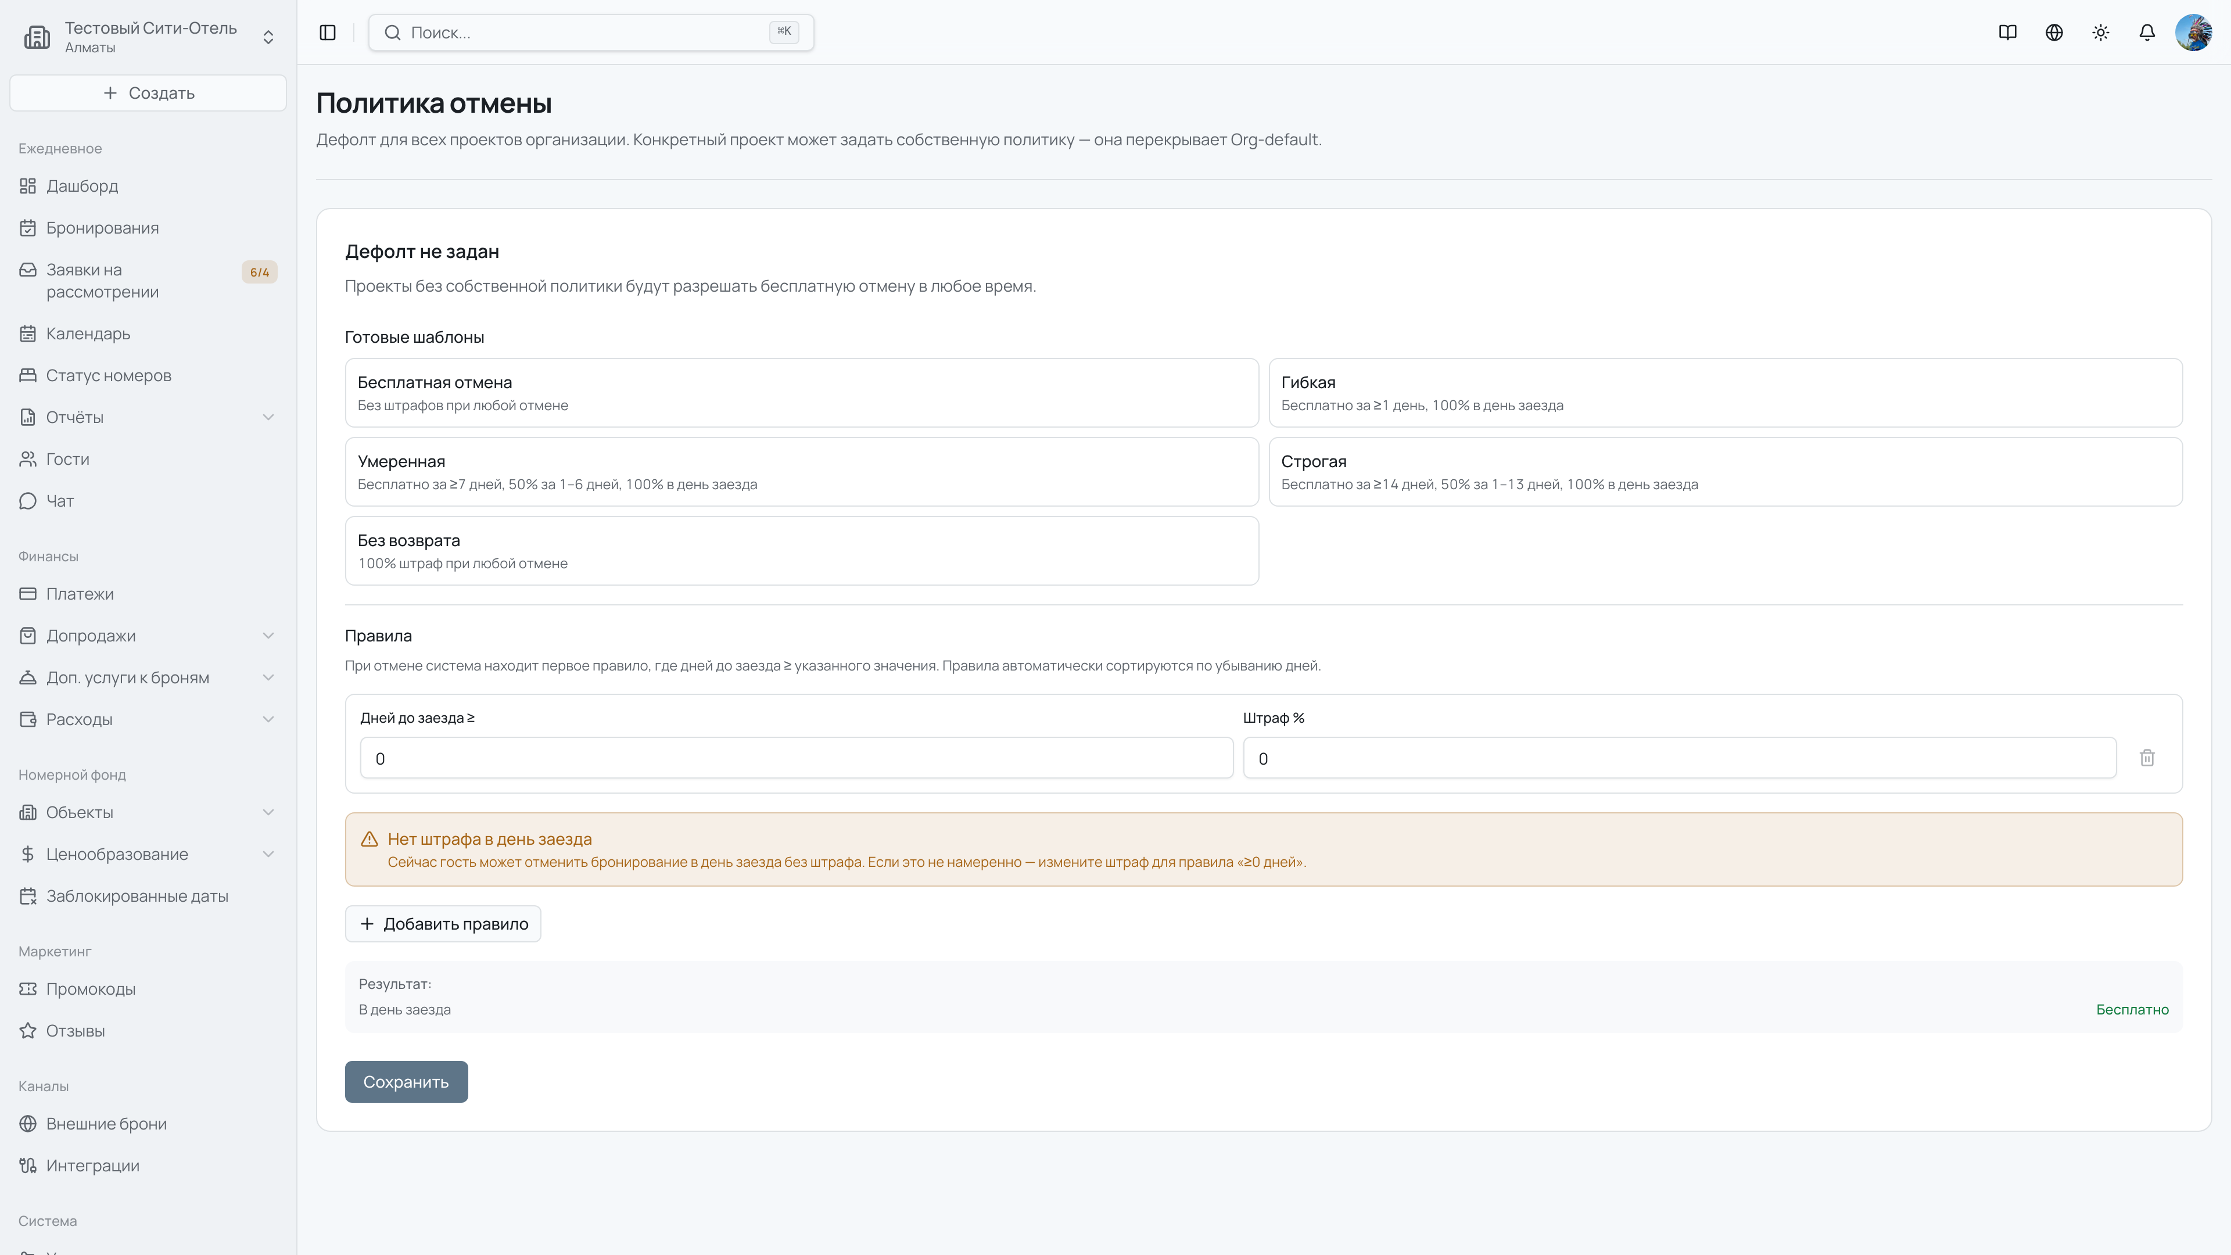
Task: Click the Интеграции icon
Action: (28, 1166)
